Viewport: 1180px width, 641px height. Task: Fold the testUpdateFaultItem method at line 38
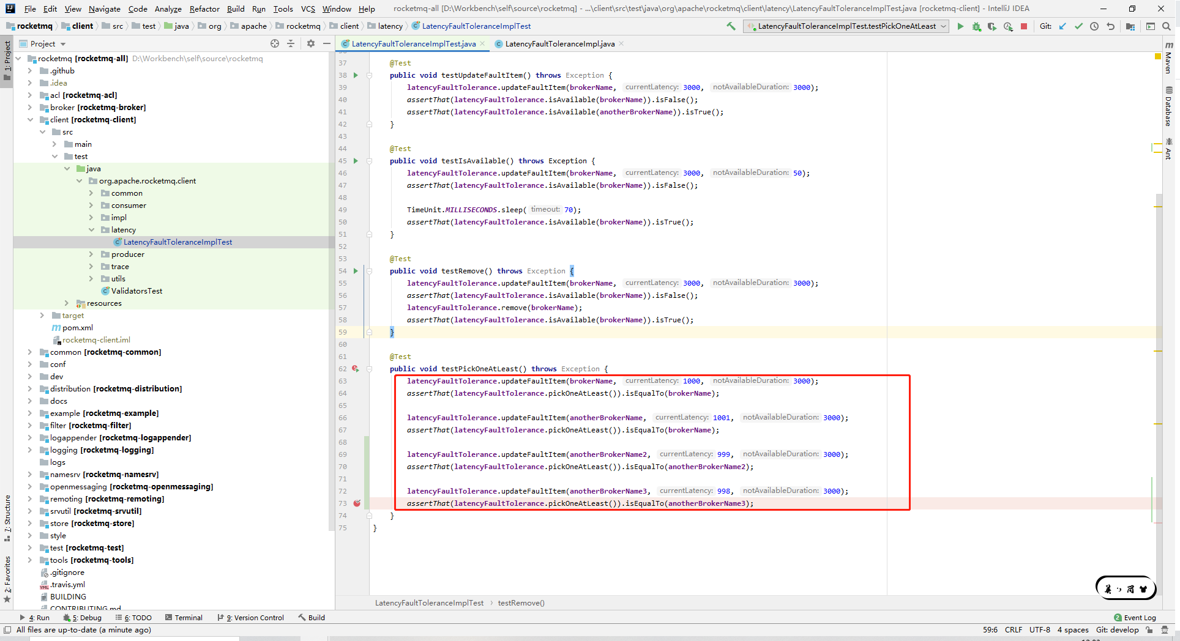[370, 75]
